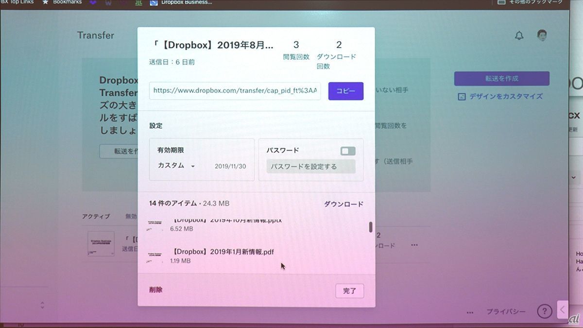This screenshot has height=328, width=583.
Task: Click the パスワードを設定する field
Action: pyautogui.click(x=311, y=167)
